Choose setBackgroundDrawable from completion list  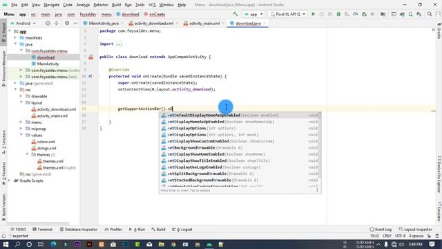[x=240, y=147]
